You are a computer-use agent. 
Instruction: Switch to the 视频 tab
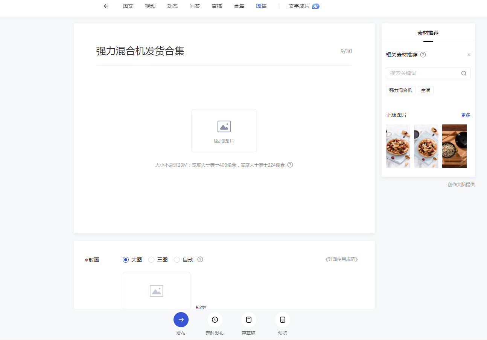click(x=150, y=6)
